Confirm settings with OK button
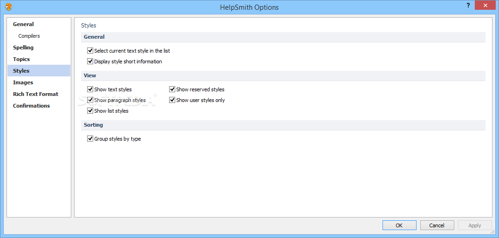499x238 pixels. (399, 225)
